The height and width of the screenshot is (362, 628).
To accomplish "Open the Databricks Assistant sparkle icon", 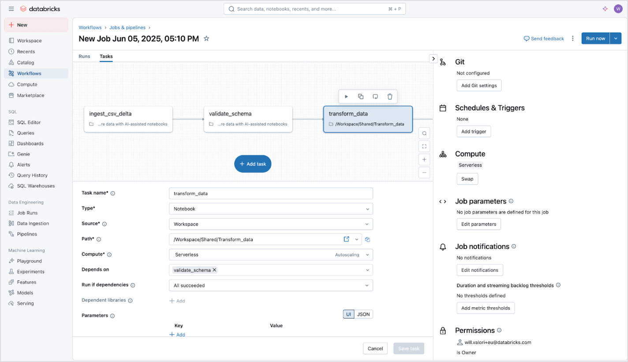I will pyautogui.click(x=605, y=9).
